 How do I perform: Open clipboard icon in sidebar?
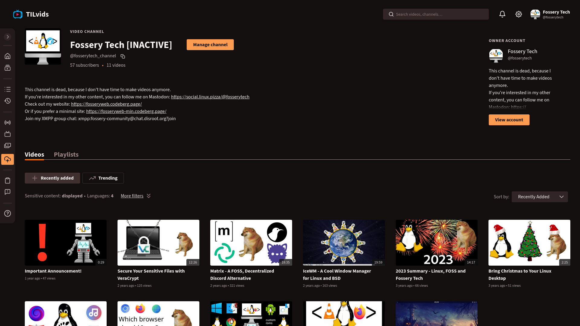(8, 181)
